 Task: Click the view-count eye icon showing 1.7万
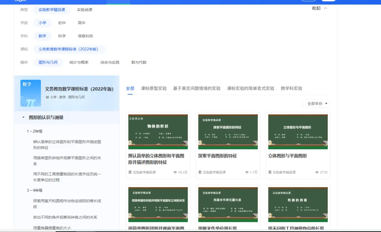coord(247,172)
